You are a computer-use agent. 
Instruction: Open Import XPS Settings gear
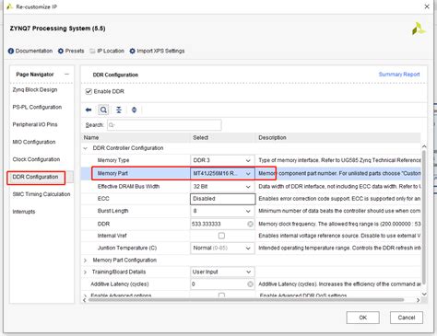coord(132,51)
